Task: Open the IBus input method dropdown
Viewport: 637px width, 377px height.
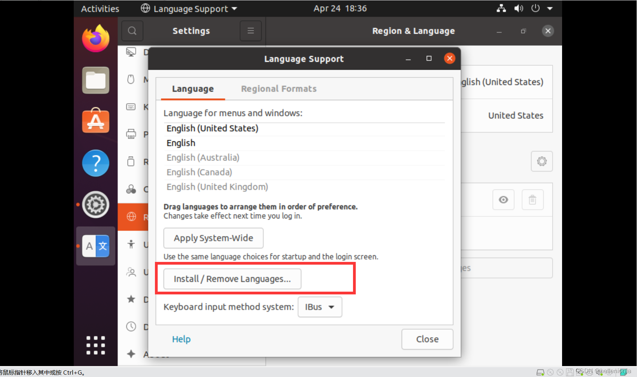Action: [x=319, y=307]
